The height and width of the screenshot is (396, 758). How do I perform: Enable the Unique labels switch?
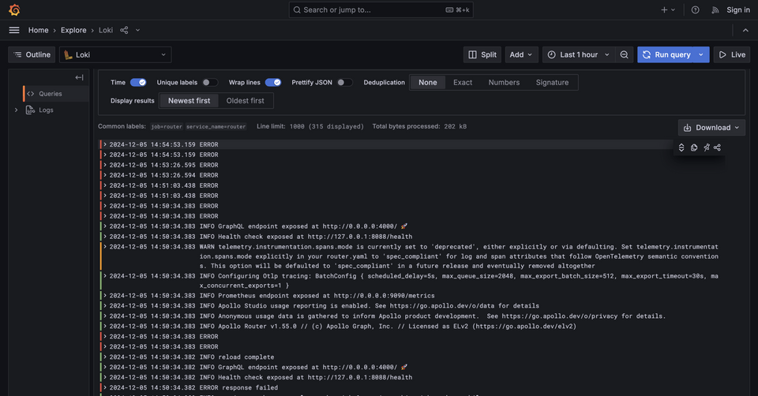(x=210, y=82)
